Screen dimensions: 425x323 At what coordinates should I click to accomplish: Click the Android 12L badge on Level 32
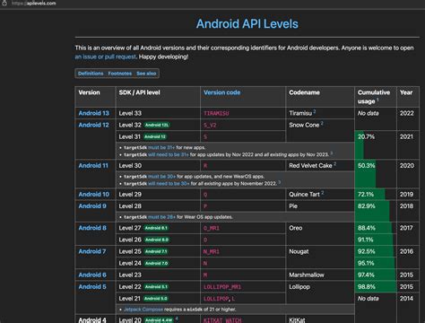click(157, 125)
